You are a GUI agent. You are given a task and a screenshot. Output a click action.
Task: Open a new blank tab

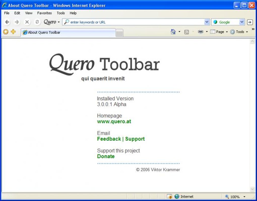point(119,33)
